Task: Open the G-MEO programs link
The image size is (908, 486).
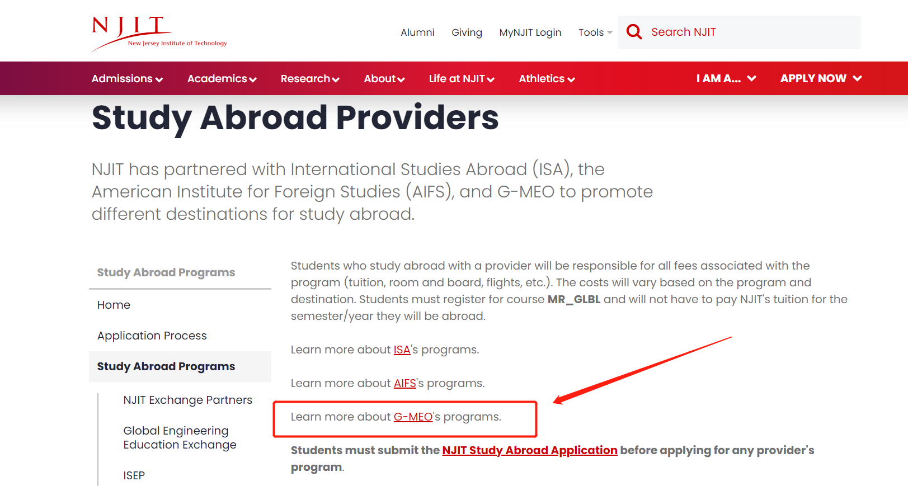Action: [413, 417]
